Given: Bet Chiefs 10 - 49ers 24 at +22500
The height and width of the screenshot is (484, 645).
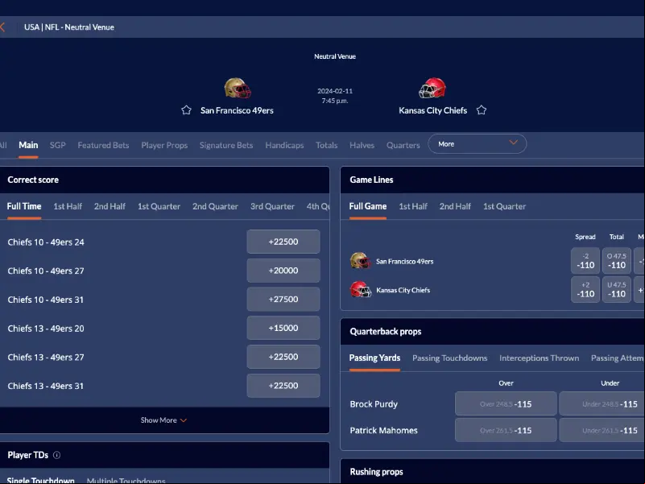Looking at the screenshot, I should click(x=283, y=242).
